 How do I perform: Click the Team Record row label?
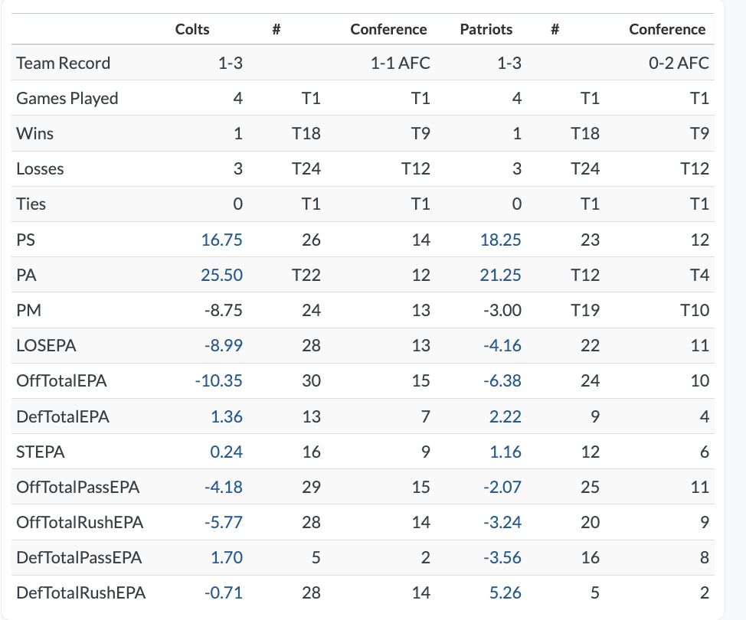pyautogui.click(x=64, y=63)
